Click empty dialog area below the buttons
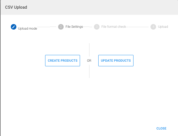Viewport: 178px width, 136px height. click(x=89, y=100)
